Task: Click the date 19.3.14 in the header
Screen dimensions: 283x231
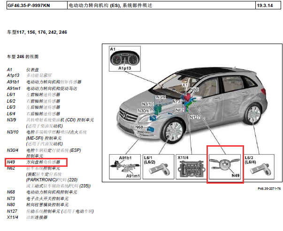Action: click(x=265, y=6)
